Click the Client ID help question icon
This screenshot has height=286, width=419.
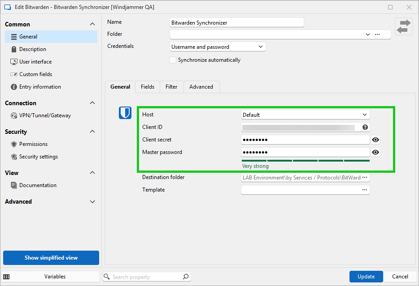click(x=365, y=128)
